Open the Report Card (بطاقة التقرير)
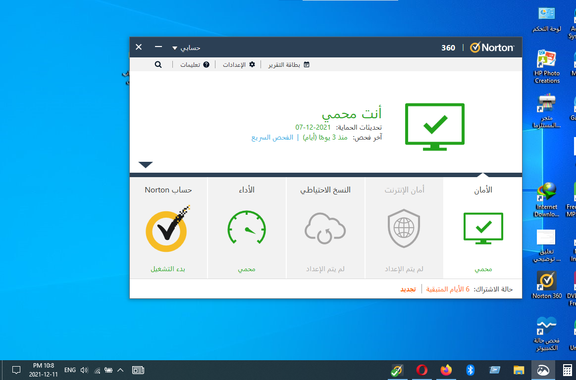This screenshot has height=380, width=576. pyautogui.click(x=289, y=65)
